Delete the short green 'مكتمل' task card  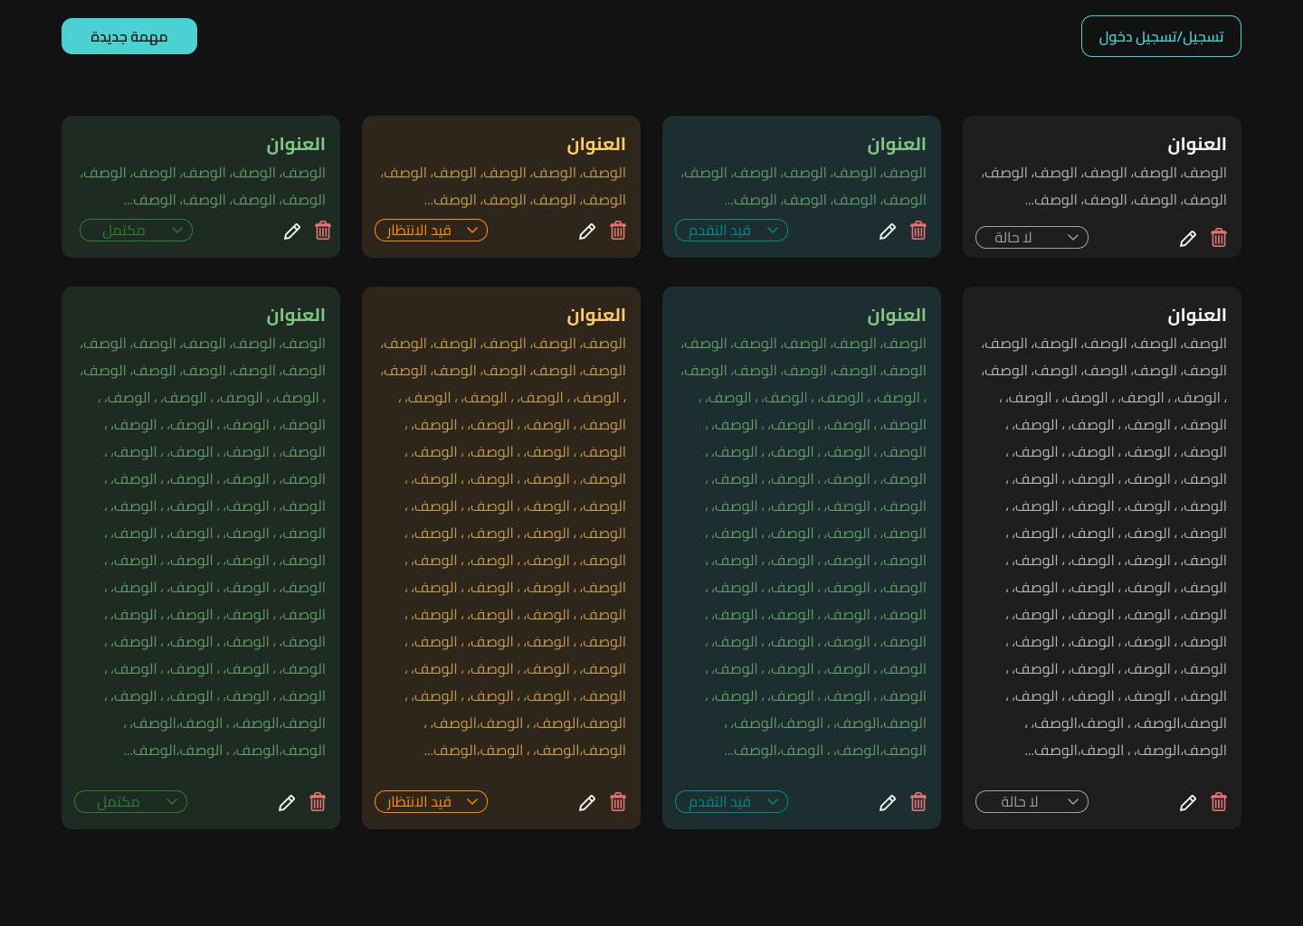click(x=323, y=231)
